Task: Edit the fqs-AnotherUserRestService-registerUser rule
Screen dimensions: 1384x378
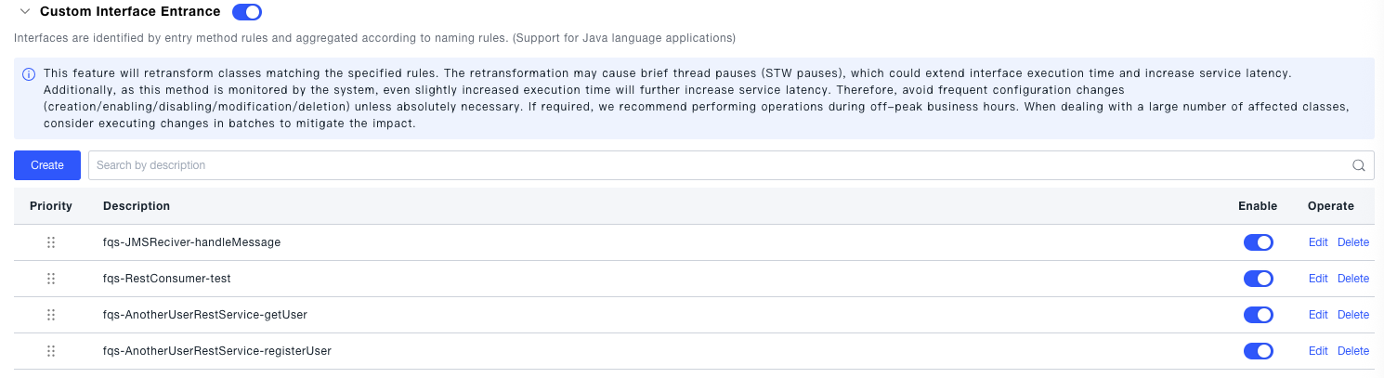Action: tap(1318, 351)
